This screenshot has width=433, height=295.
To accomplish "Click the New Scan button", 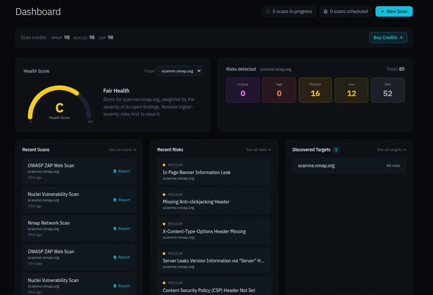I will (394, 11).
